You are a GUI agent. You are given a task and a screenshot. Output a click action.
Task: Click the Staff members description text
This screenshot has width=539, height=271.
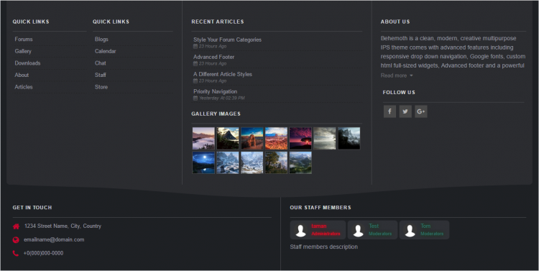tap(324, 247)
